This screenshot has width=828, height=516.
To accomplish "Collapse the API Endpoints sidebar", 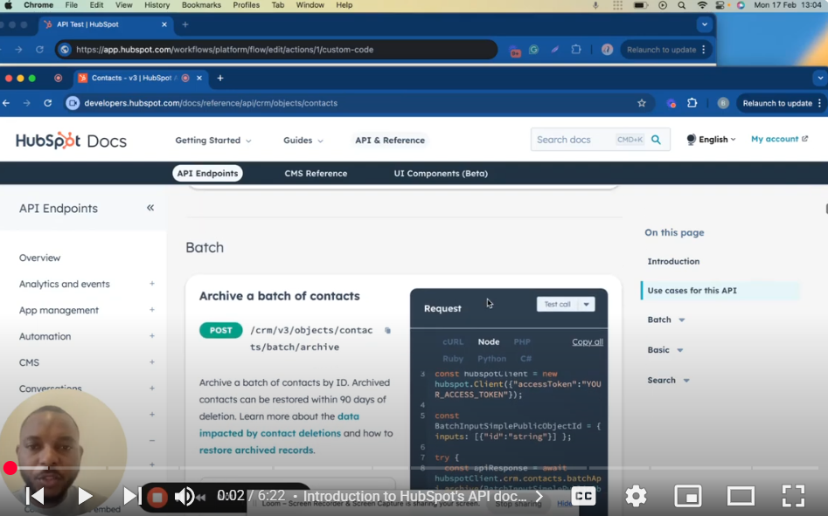I will [x=150, y=208].
